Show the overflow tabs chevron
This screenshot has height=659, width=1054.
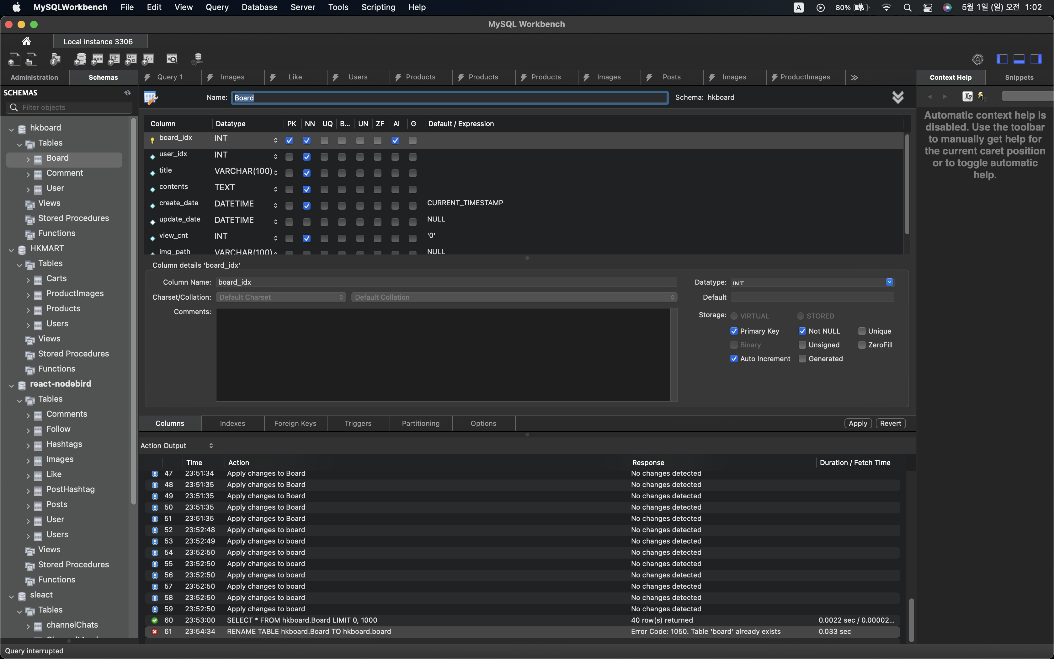point(854,78)
